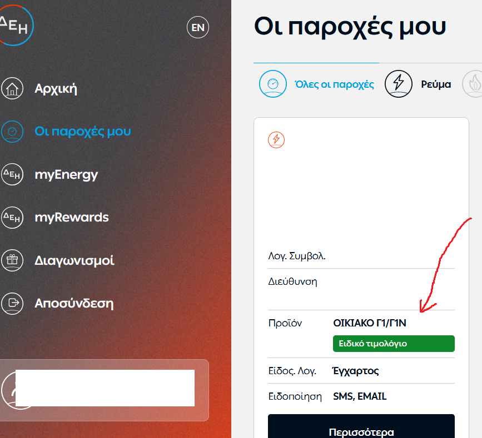Switch language with the EN button
482x438 pixels.
(198, 27)
